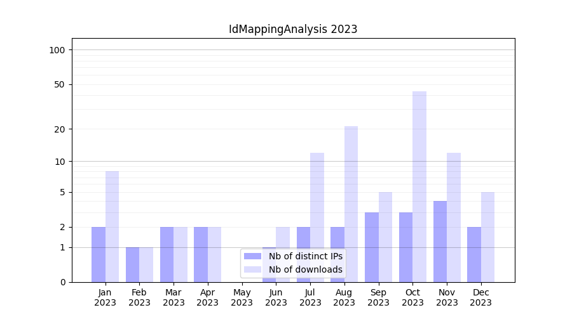
Task: Click the Dec 2023 downloads bar
Action: [x=487, y=236]
